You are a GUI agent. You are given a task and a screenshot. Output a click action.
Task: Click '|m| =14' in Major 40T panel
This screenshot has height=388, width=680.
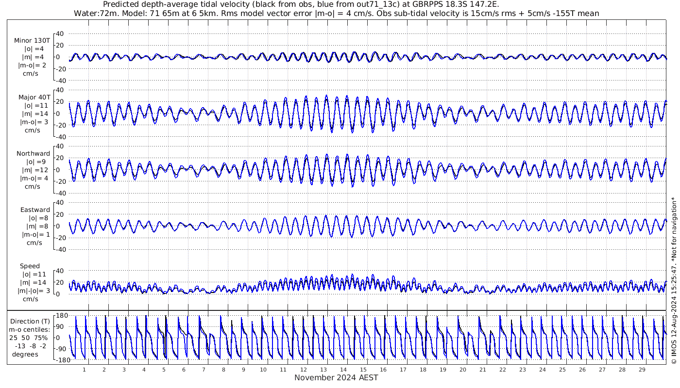click(33, 113)
